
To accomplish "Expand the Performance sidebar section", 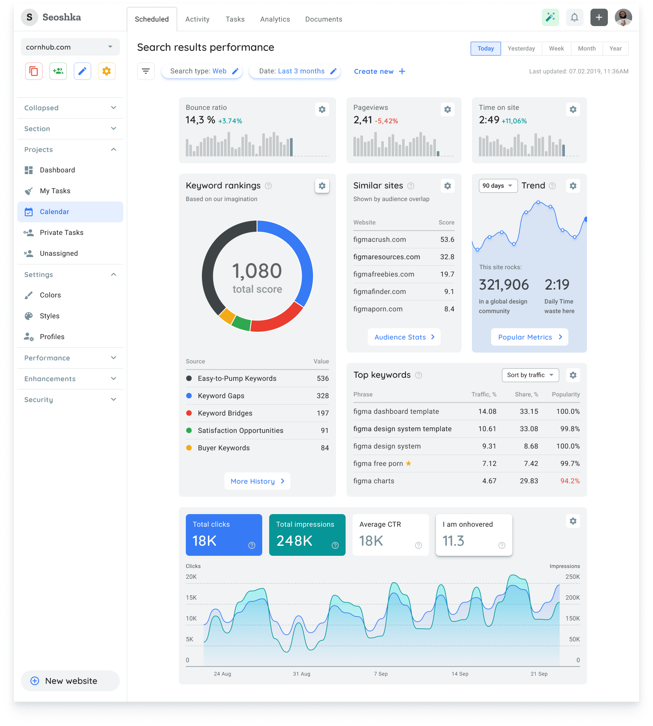I will tap(70, 358).
